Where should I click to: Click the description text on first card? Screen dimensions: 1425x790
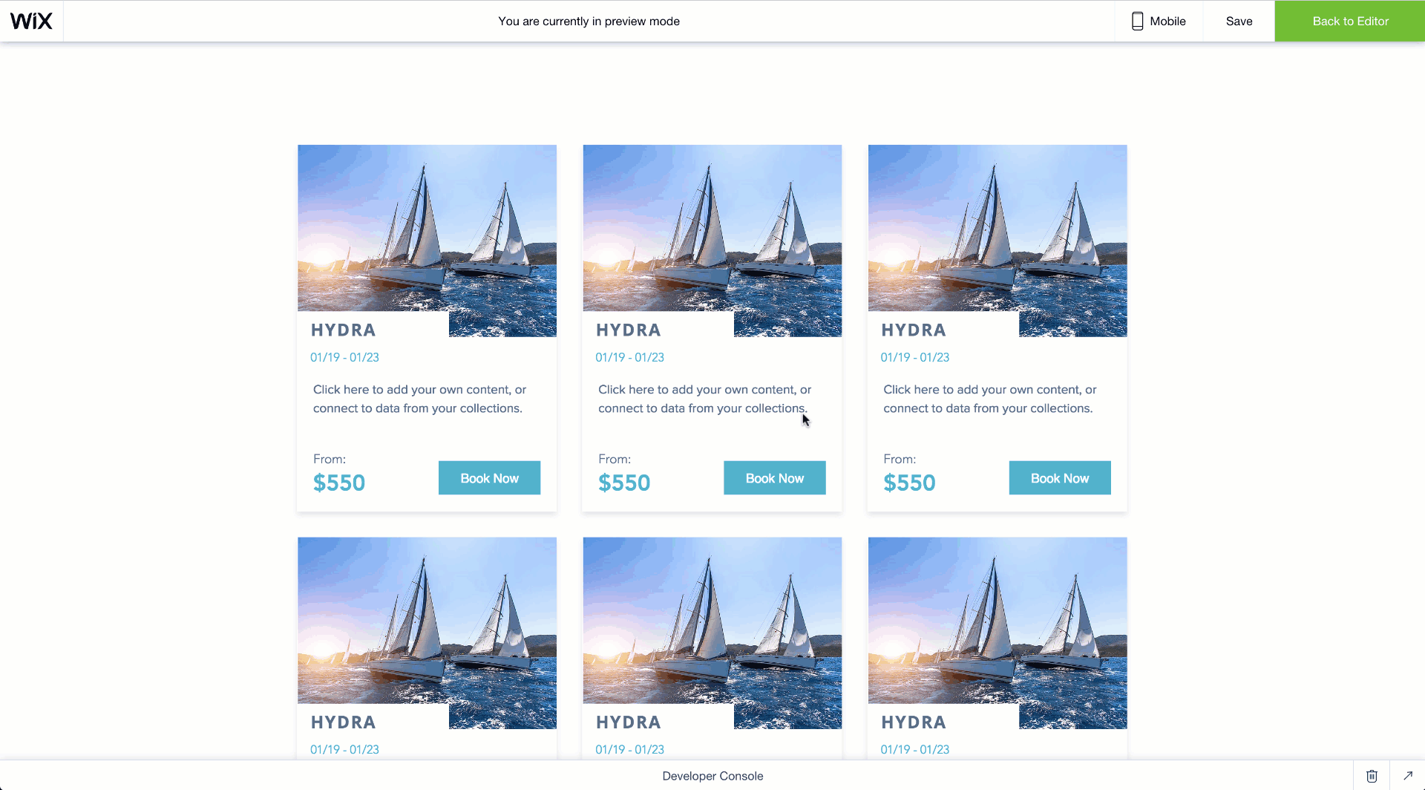pos(419,399)
